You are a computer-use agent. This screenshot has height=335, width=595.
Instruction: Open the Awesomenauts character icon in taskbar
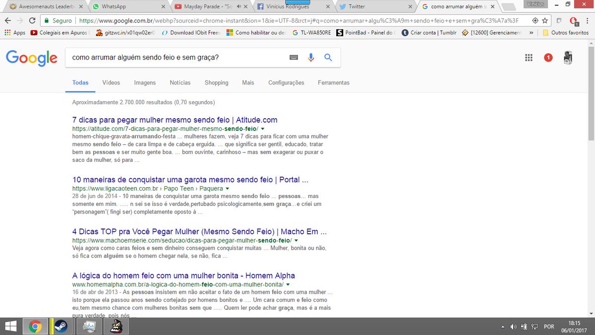pyautogui.click(x=116, y=327)
